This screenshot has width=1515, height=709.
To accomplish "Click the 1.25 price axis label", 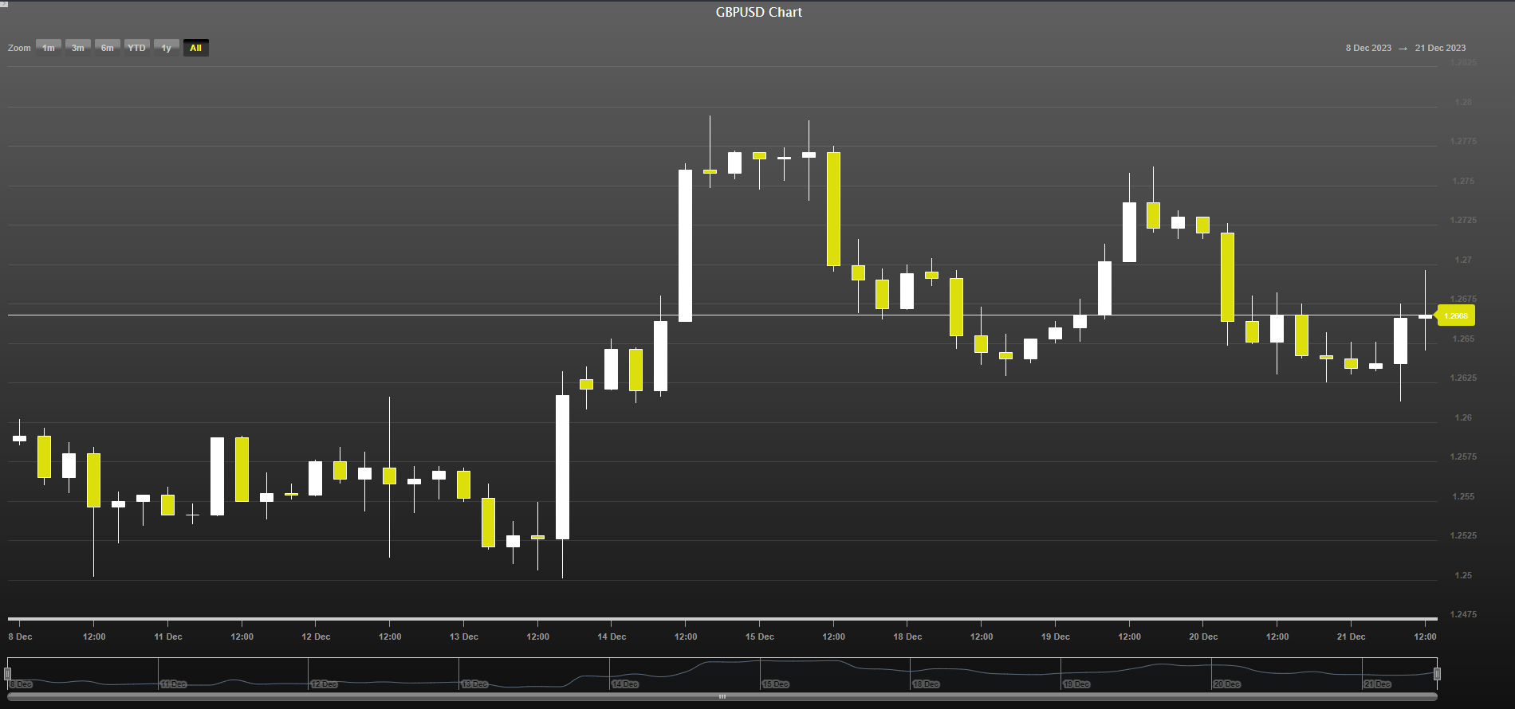I will 1463,575.
